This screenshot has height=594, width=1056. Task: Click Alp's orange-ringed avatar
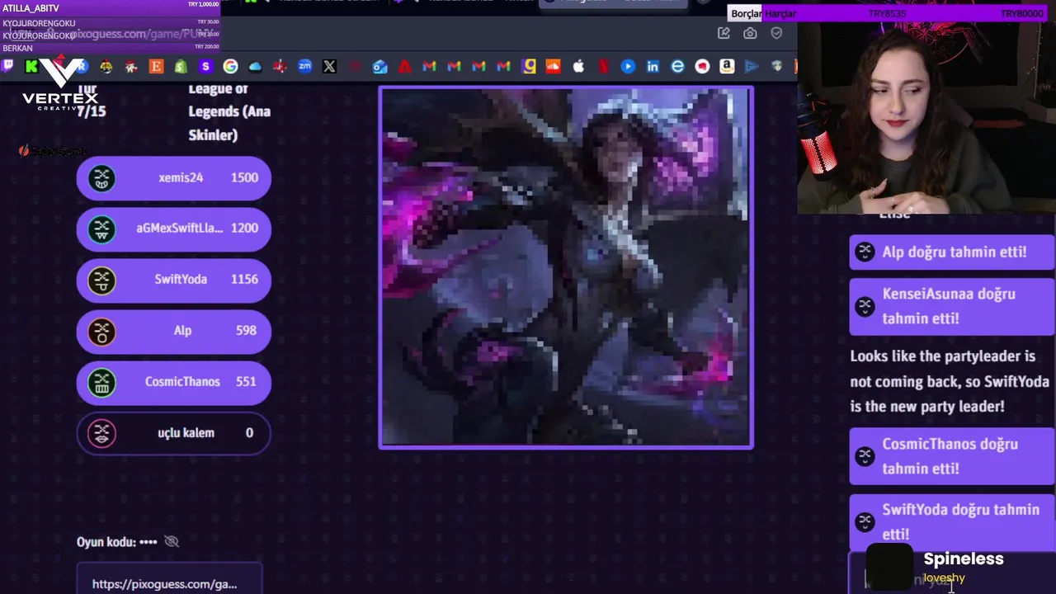(x=101, y=331)
